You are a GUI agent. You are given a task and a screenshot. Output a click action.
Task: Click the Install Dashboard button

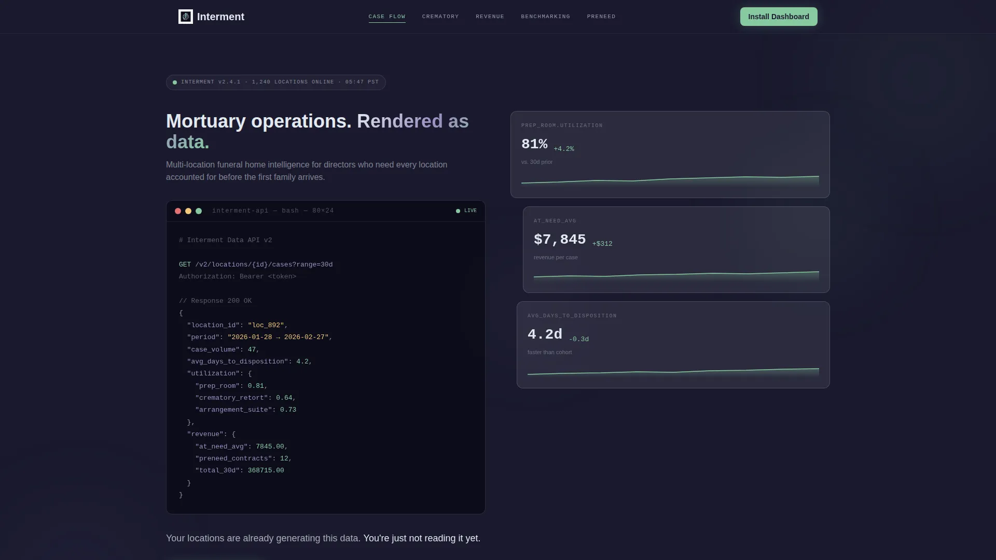point(779,17)
